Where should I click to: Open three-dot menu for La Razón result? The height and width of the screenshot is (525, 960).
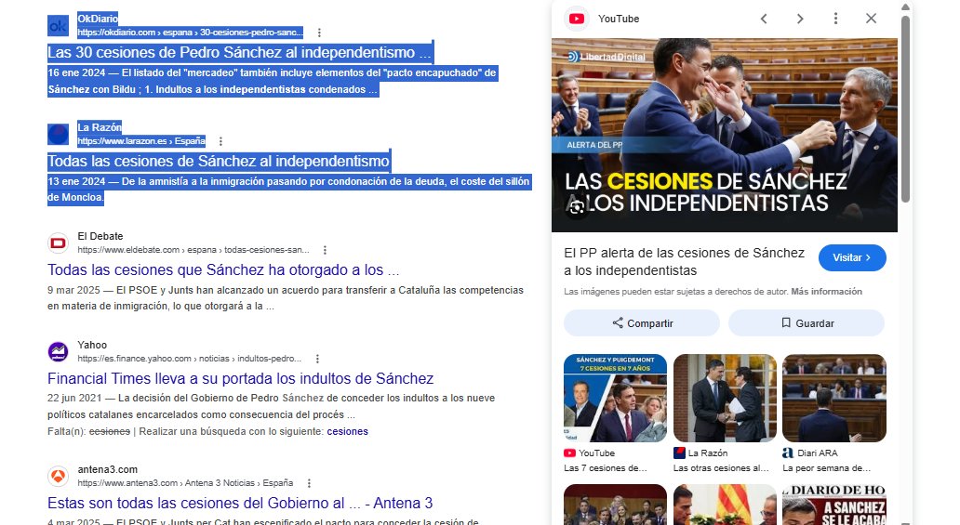tap(220, 141)
